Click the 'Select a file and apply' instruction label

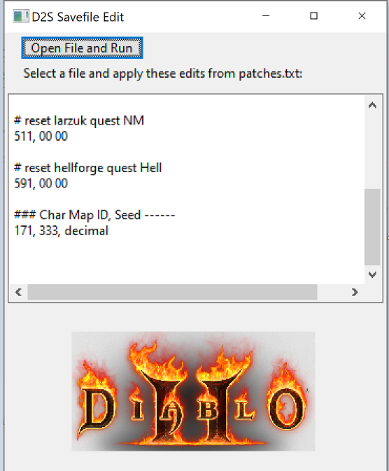pos(163,73)
